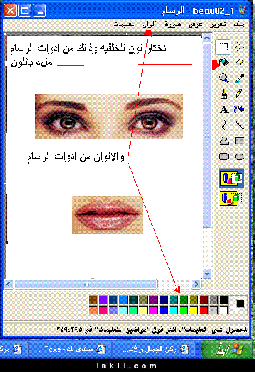Switch to ركن الجمال taskbar window

[153, 349]
